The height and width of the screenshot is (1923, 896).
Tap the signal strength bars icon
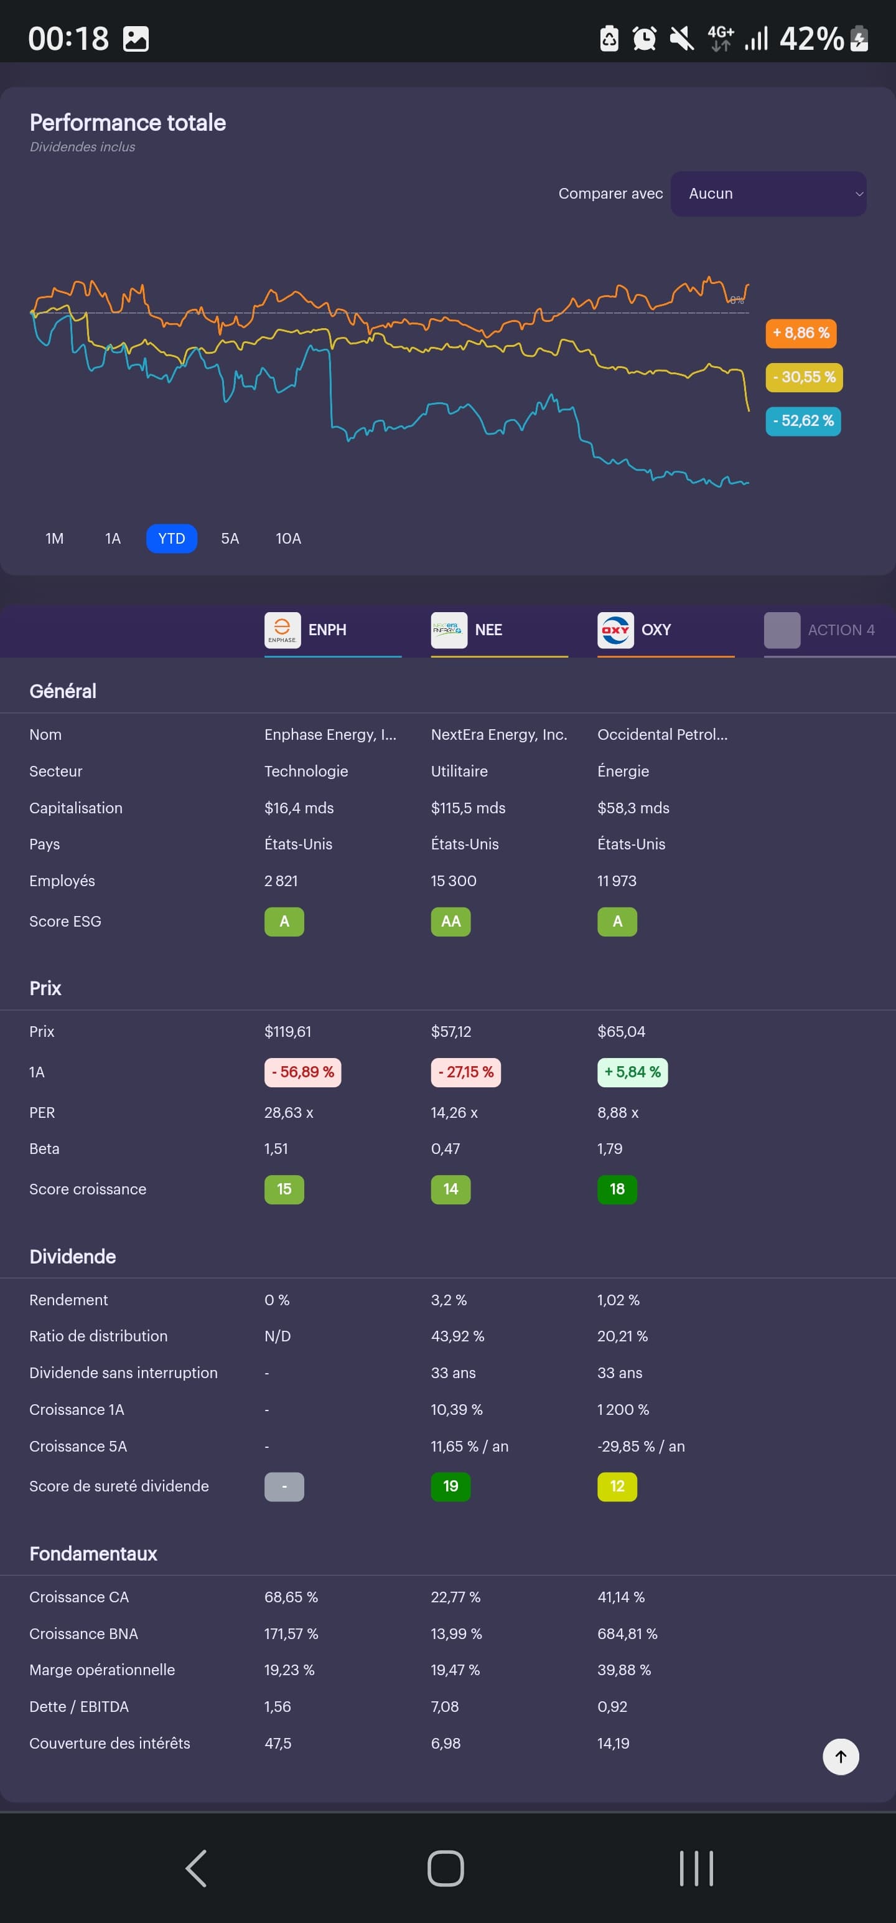757,39
